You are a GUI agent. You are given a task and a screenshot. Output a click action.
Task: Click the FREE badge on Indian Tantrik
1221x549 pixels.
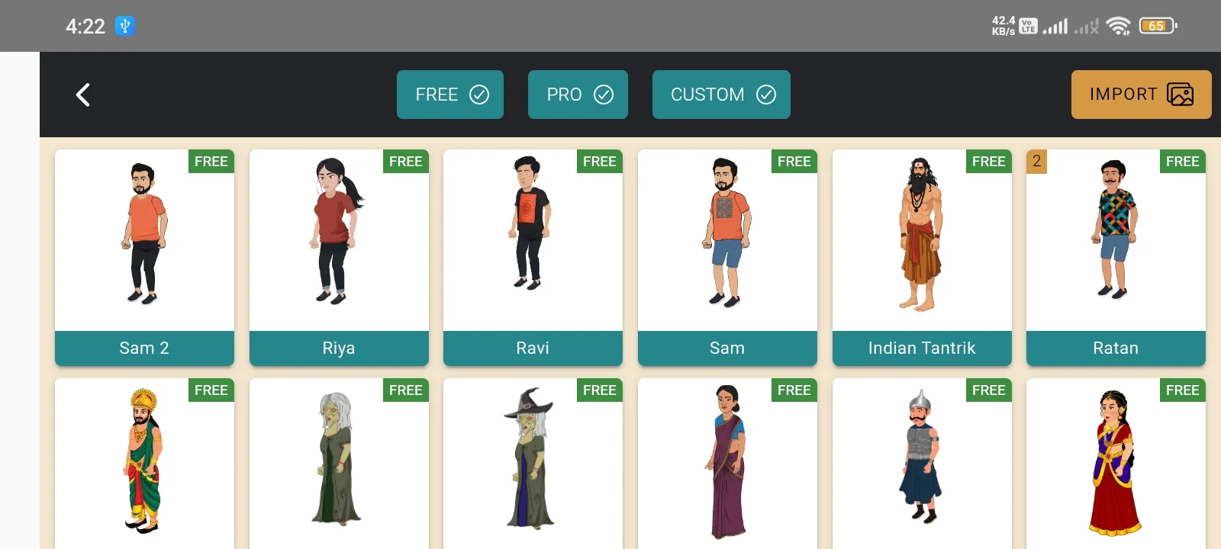coord(989,162)
